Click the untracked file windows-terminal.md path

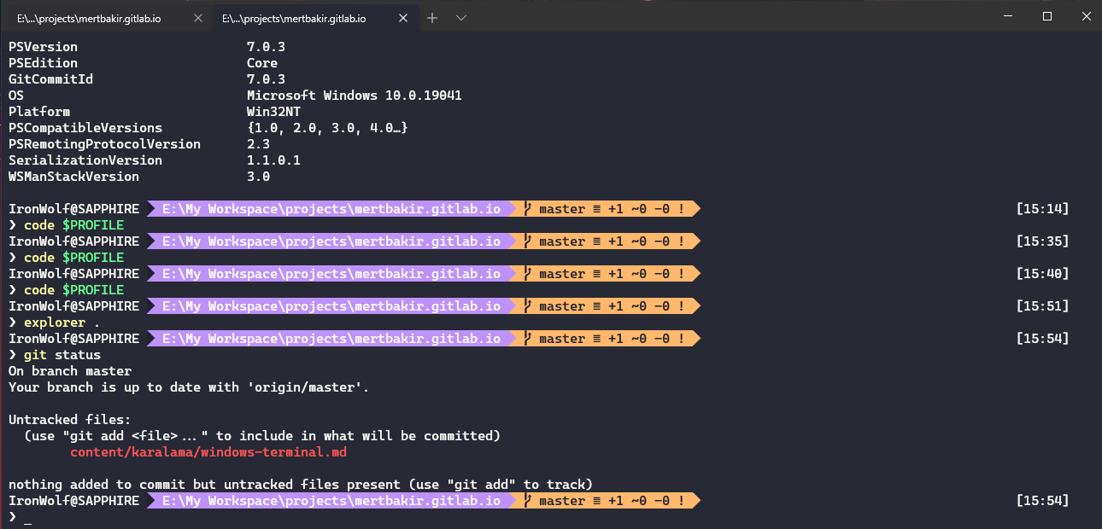(x=208, y=452)
